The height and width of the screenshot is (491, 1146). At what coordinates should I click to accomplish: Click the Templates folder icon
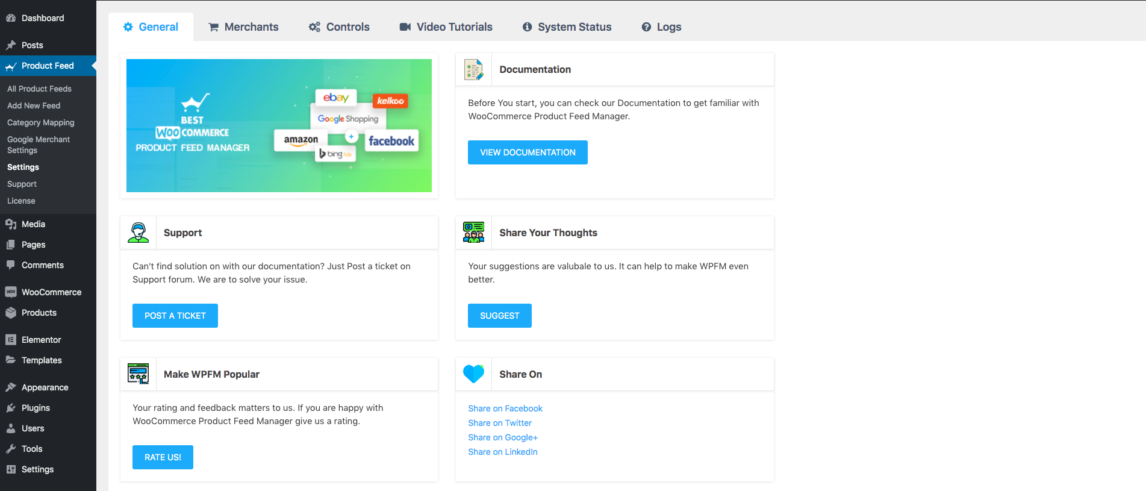(11, 360)
